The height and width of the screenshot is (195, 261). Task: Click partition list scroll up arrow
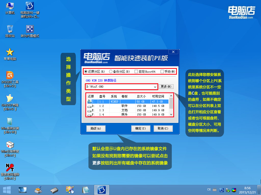[x=171, y=96]
